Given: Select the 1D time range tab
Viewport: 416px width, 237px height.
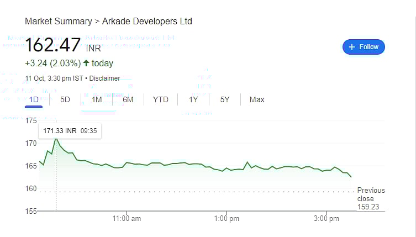Looking at the screenshot, I should click(x=34, y=99).
